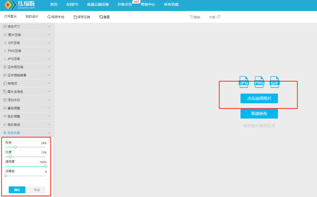The height and width of the screenshot is (197, 317).
Task: Click the 恢复 redo arrow icon
Action: [218, 17]
